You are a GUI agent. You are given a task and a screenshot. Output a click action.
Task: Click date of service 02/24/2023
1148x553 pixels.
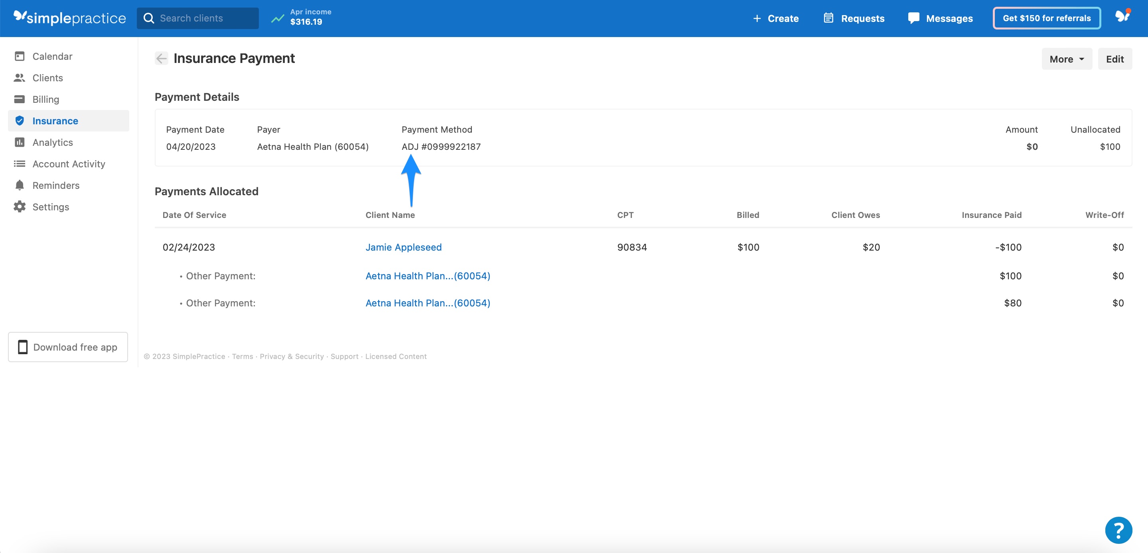pyautogui.click(x=189, y=247)
